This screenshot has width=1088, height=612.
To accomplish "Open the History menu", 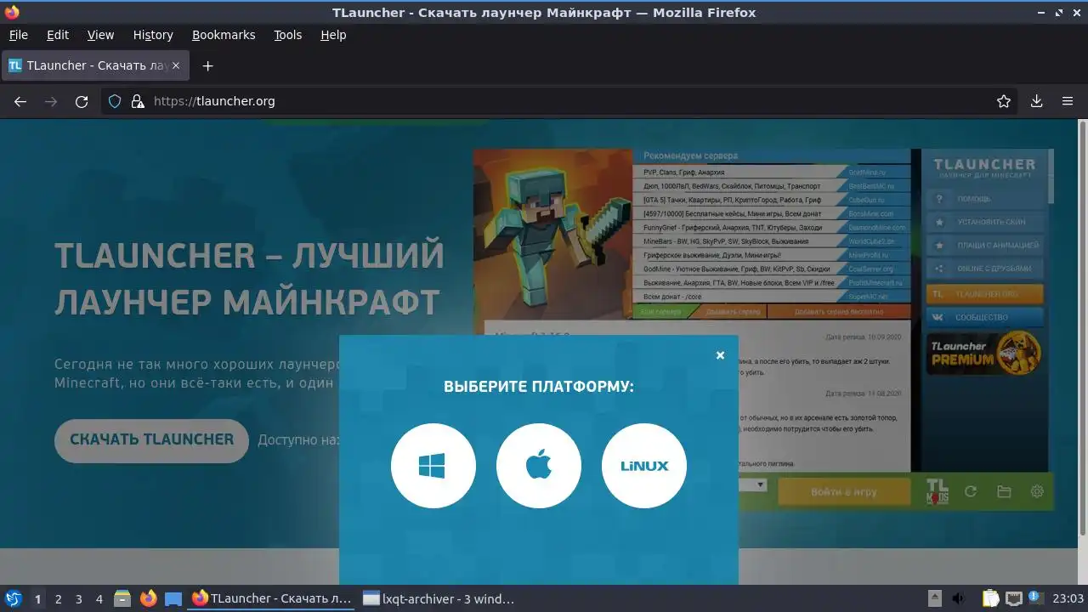I will [x=153, y=35].
